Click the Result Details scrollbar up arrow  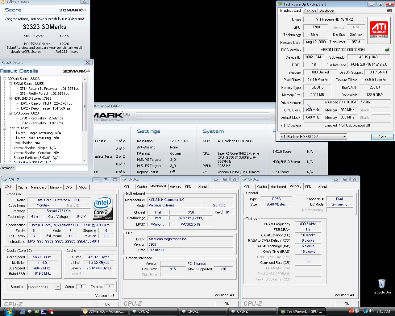tap(85, 79)
